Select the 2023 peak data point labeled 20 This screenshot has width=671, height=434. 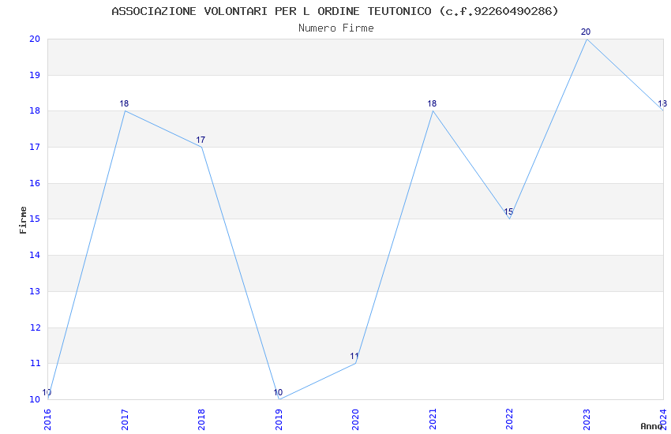tap(587, 39)
